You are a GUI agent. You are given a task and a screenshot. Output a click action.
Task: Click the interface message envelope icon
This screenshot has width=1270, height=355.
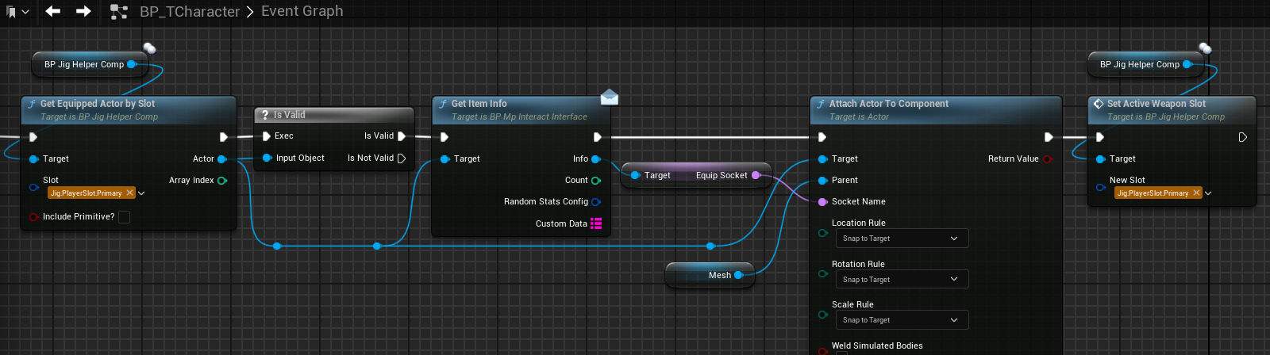610,97
